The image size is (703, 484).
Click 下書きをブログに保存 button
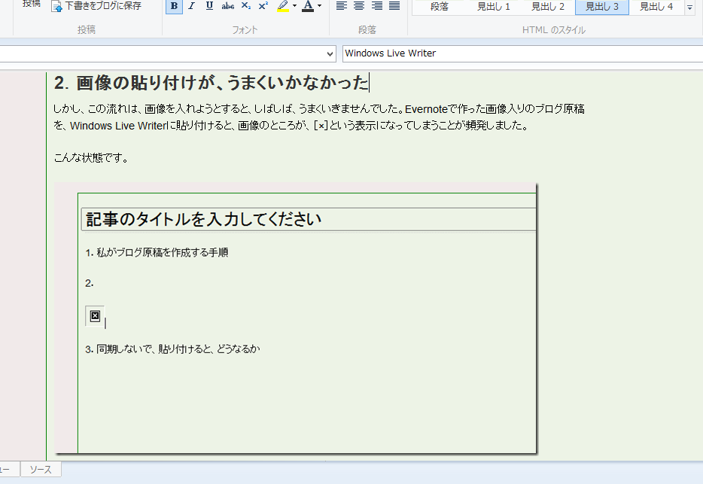(x=96, y=6)
